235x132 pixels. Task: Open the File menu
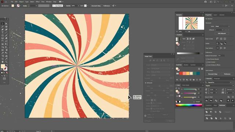click(x=12, y=2)
